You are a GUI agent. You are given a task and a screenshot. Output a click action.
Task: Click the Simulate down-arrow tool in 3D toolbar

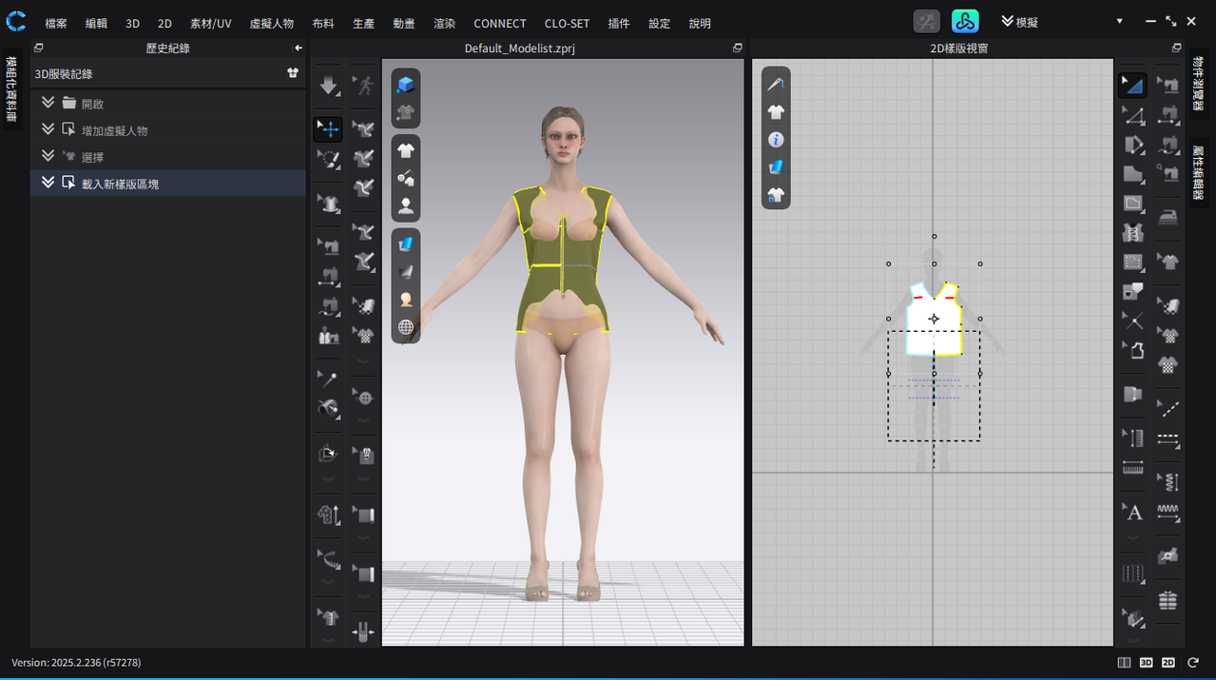(328, 87)
